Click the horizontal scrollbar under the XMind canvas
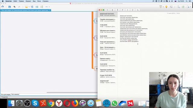 72,92
